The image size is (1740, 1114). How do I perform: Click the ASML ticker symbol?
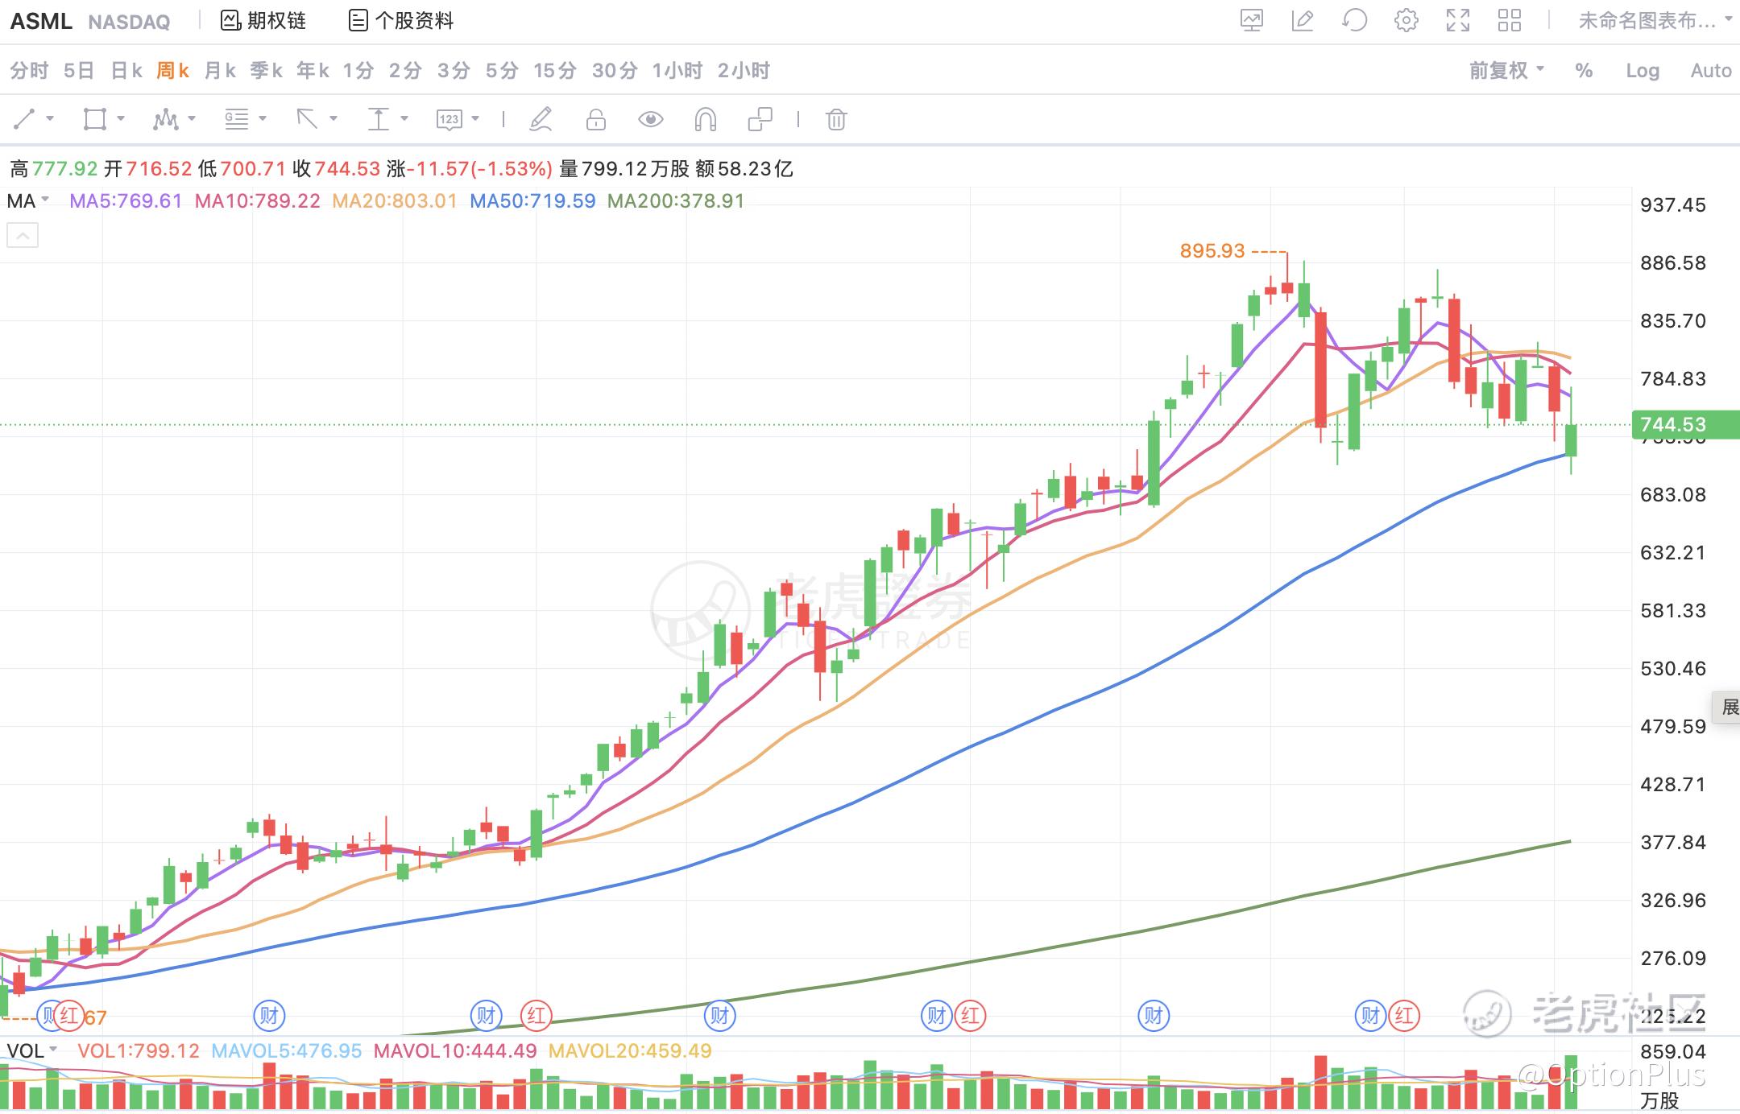(41, 21)
